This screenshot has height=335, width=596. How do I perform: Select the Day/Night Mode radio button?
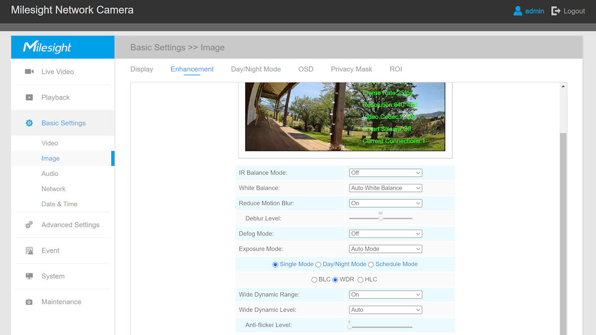318,265
